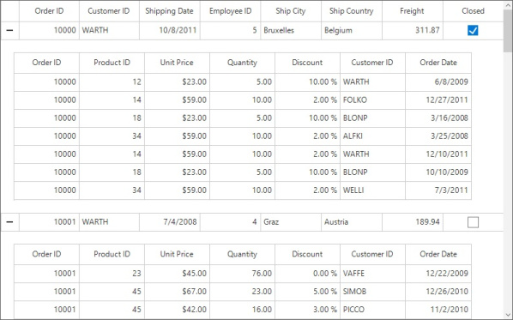Viewport: 513px width, 320px height.
Task: Select the employee ID 5 cell
Action: [230, 31]
